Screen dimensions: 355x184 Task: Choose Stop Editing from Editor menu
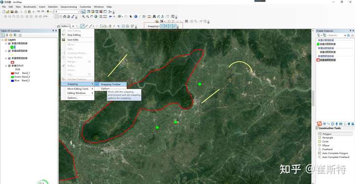(x=77, y=35)
